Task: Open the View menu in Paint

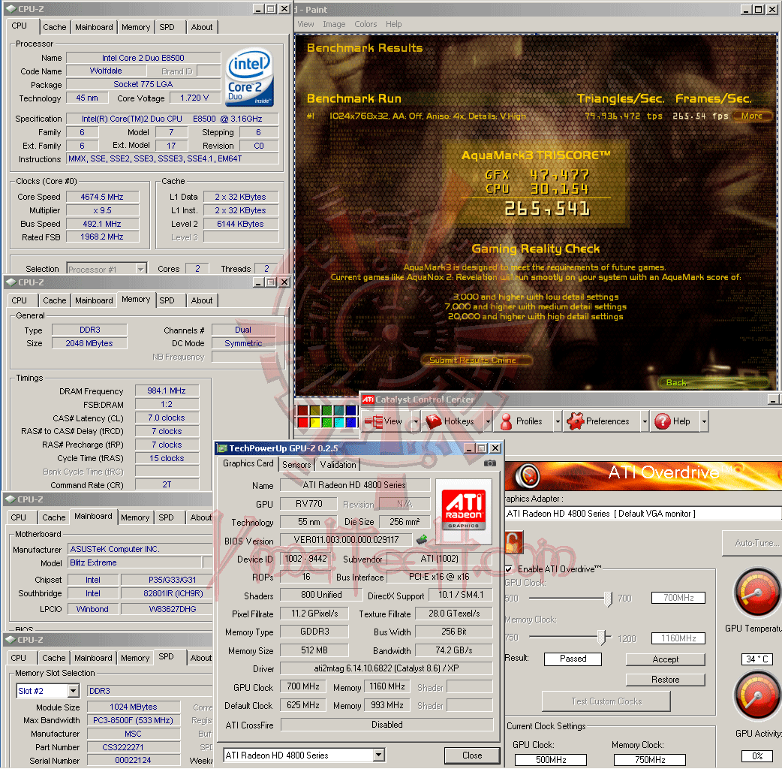Action: coord(305,24)
